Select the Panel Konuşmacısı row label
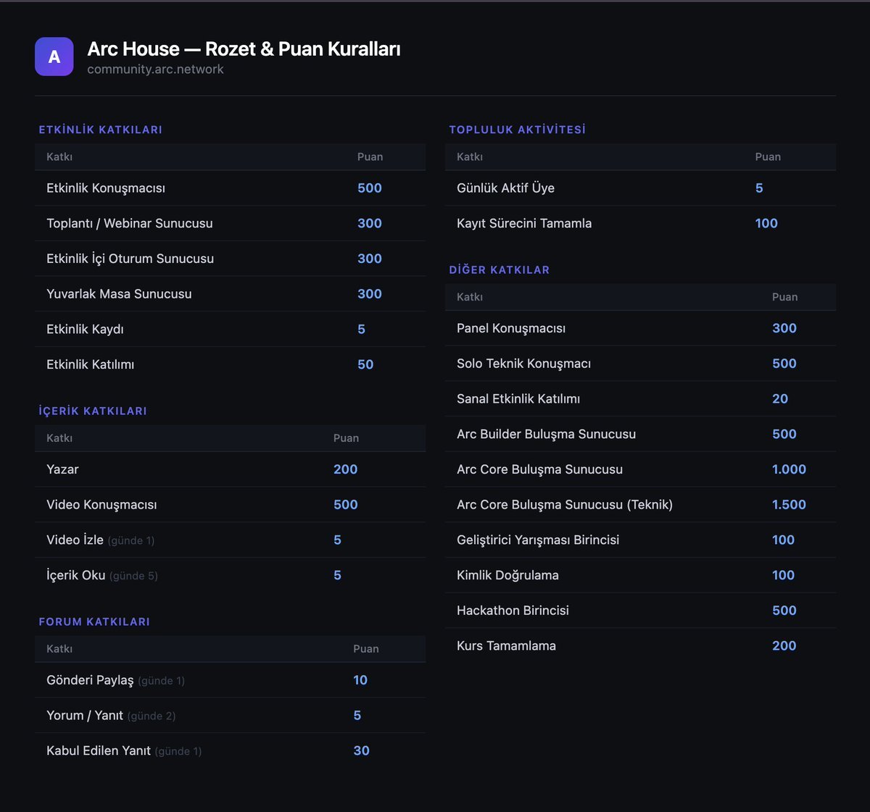Screen dimensions: 870x812 coord(511,328)
